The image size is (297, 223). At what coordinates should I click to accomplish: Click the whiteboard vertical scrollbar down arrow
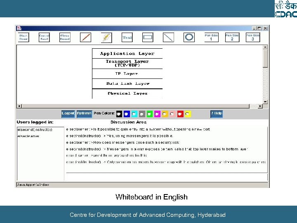pyautogui.click(x=265, y=102)
